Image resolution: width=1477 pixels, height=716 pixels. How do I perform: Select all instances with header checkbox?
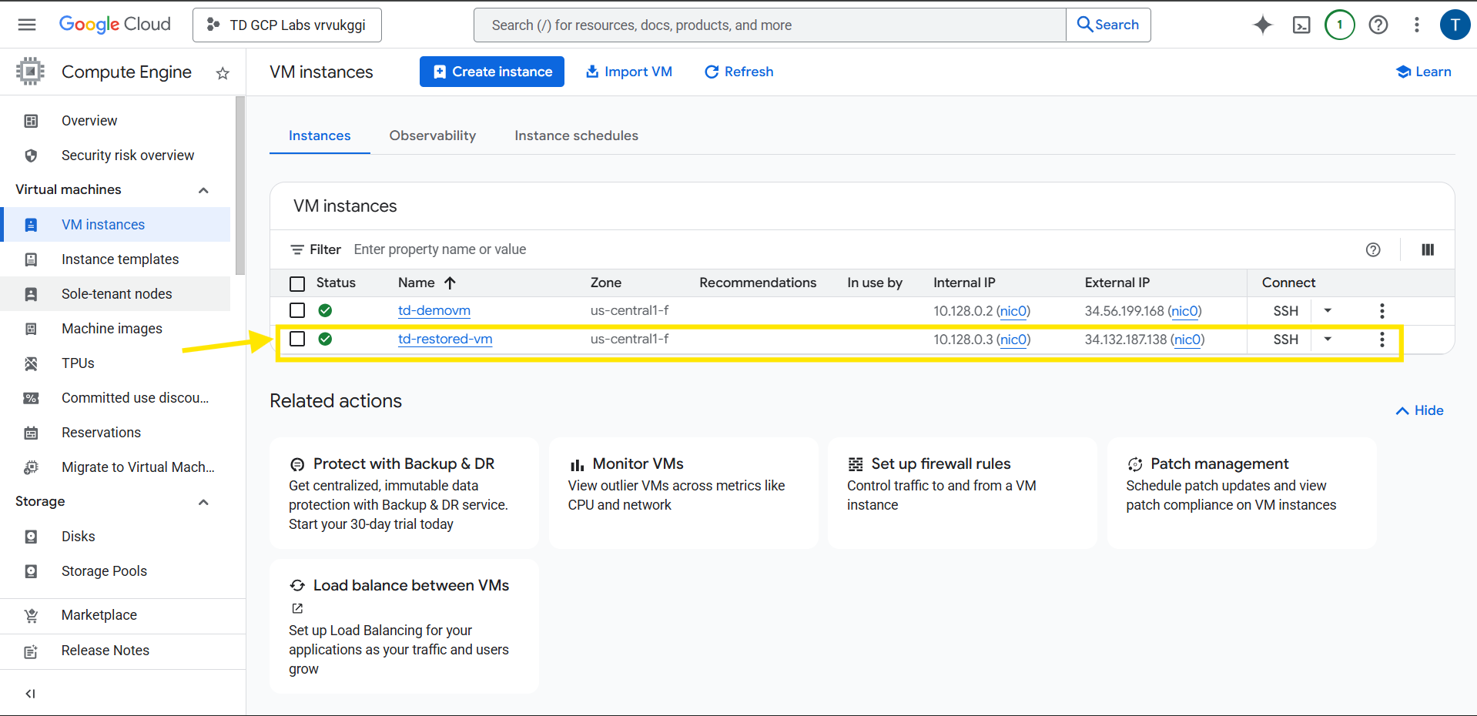[297, 283]
